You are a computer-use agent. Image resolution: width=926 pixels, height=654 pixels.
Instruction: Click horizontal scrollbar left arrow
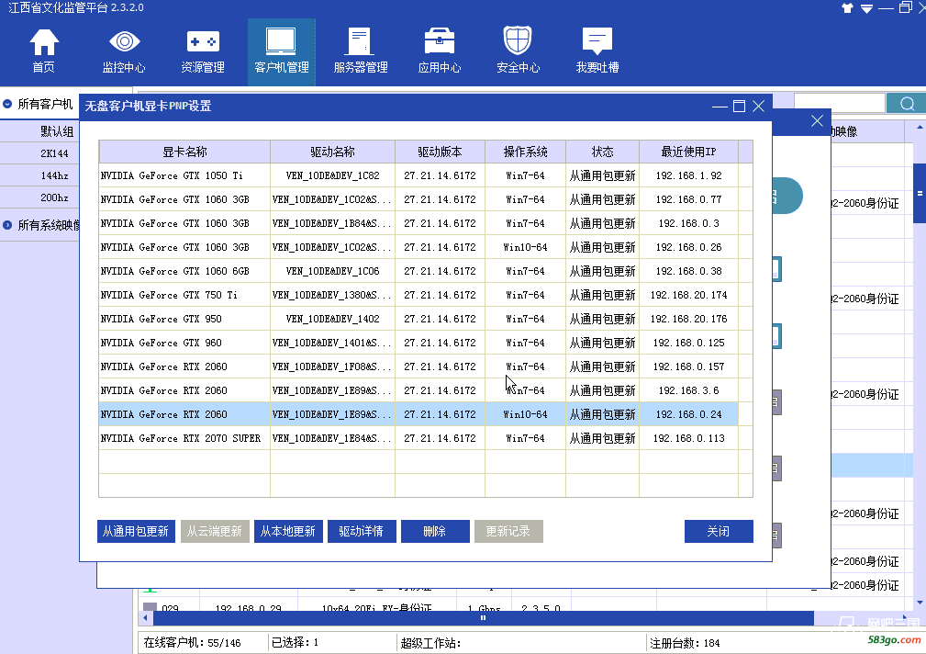click(x=146, y=618)
